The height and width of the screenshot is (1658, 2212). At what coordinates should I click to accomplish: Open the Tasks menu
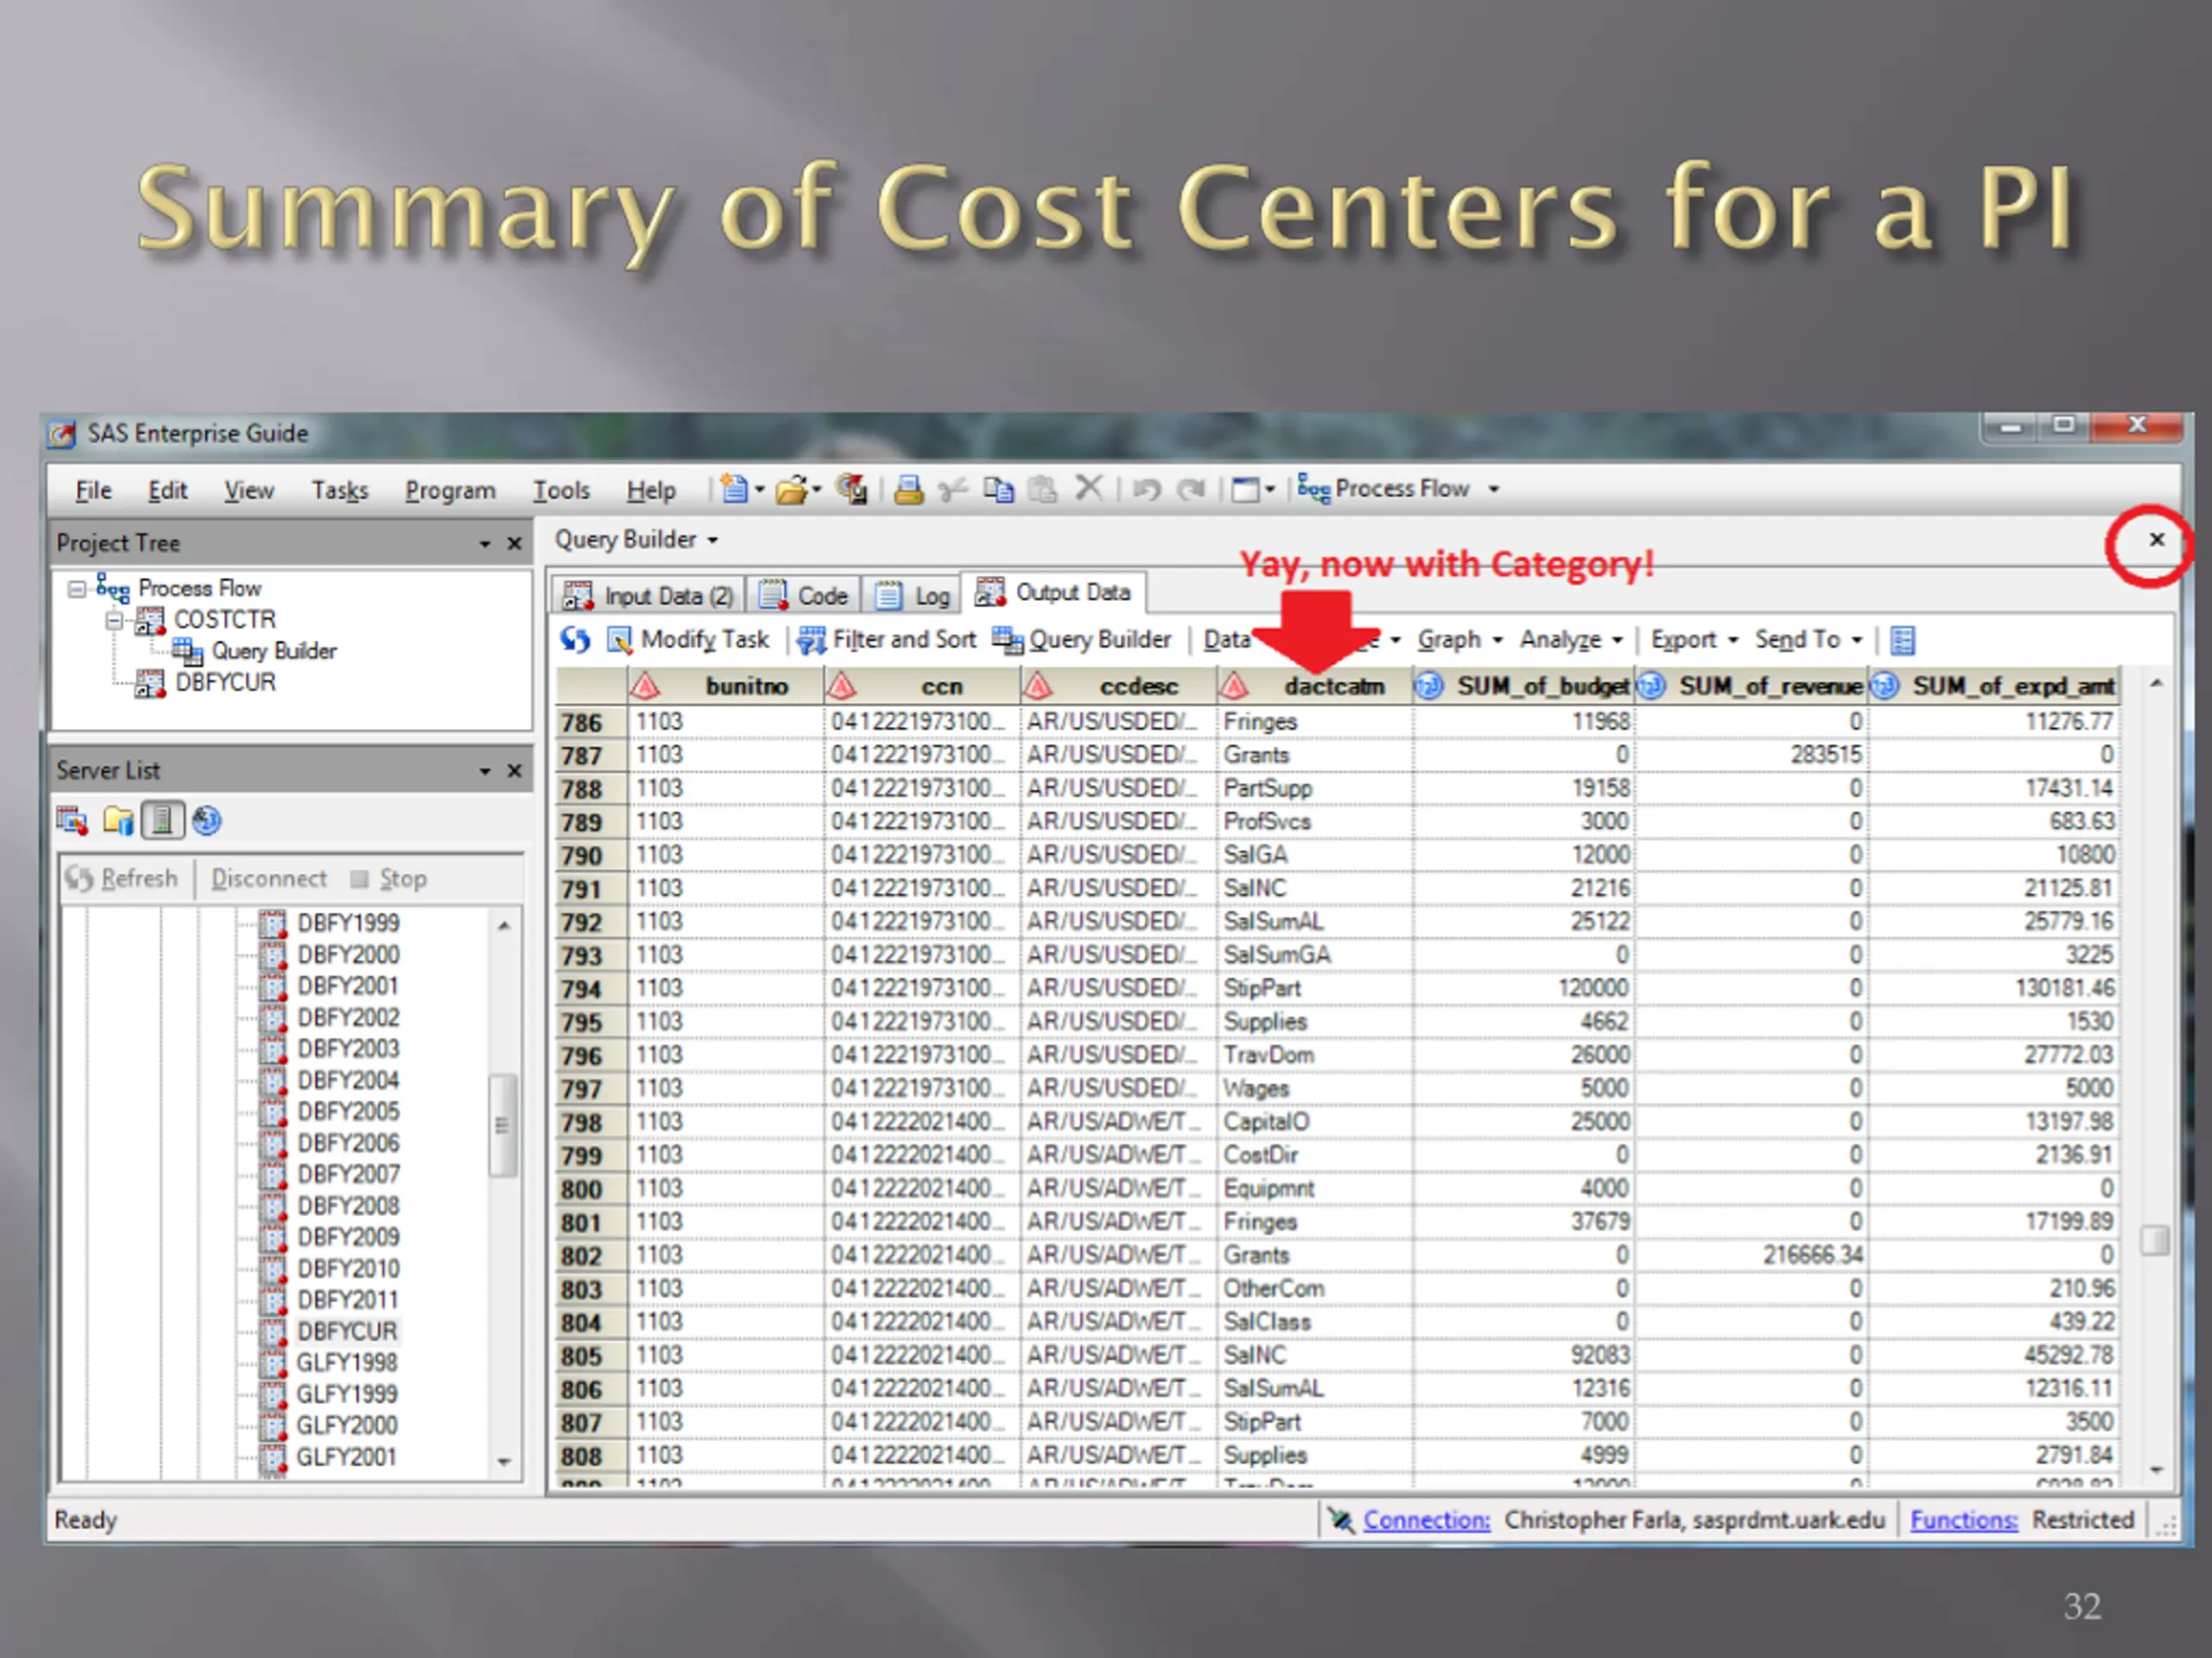[340, 490]
